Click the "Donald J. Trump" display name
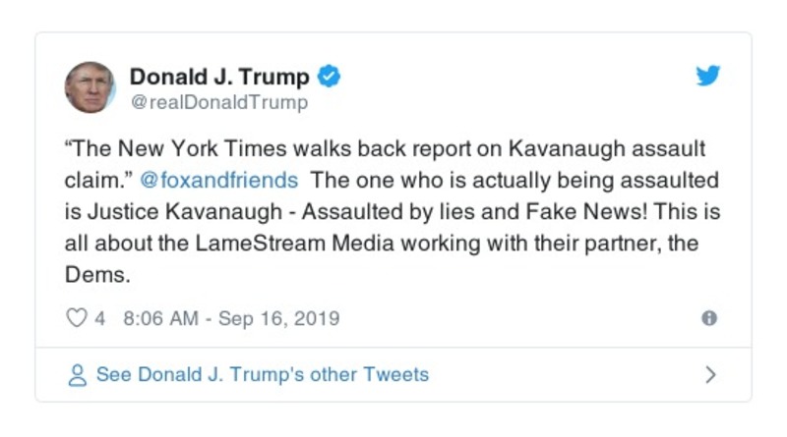The width and height of the screenshot is (787, 437). click(219, 77)
